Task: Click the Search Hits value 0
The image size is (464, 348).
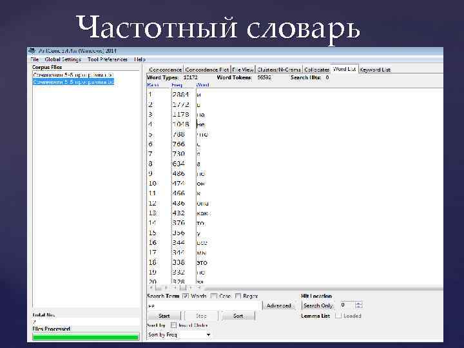Action: tap(327, 77)
